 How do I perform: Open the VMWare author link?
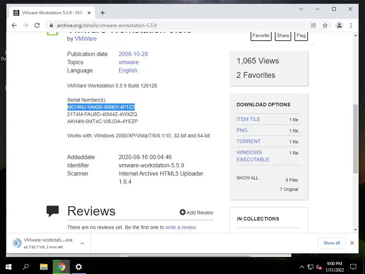(x=86, y=39)
